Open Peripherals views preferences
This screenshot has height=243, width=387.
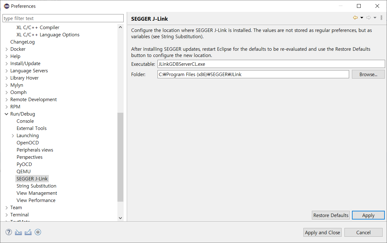click(35, 150)
